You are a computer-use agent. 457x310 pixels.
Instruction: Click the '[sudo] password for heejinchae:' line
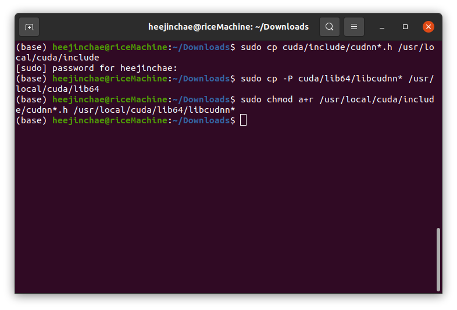97,68
